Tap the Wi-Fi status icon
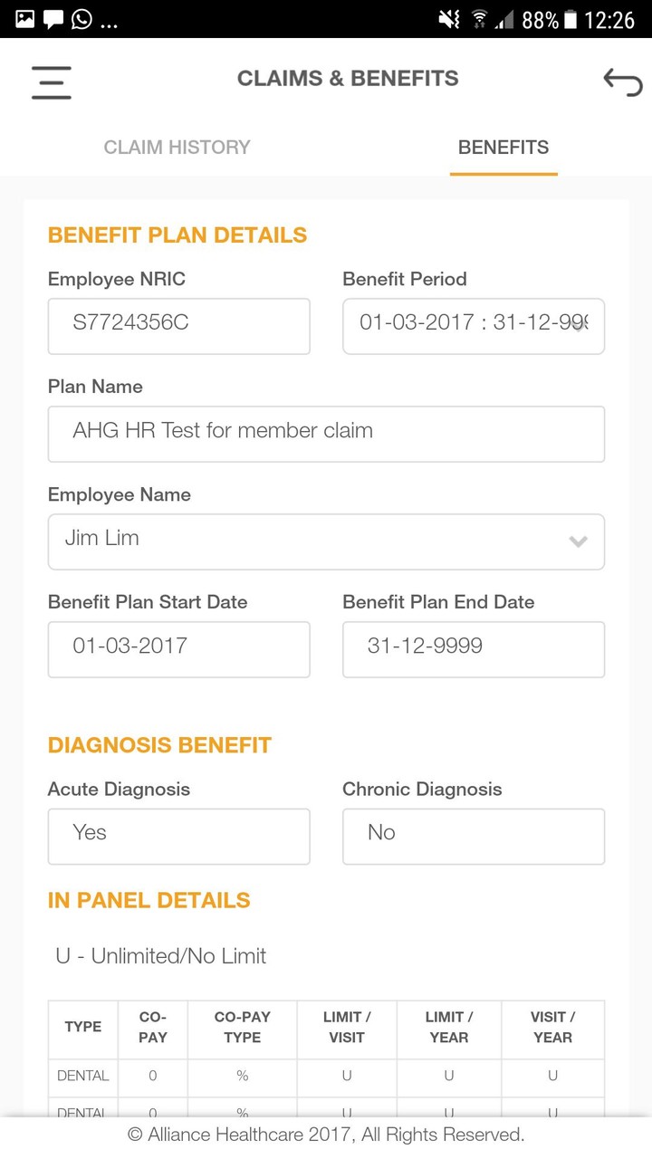The image size is (652, 1159). [x=479, y=19]
